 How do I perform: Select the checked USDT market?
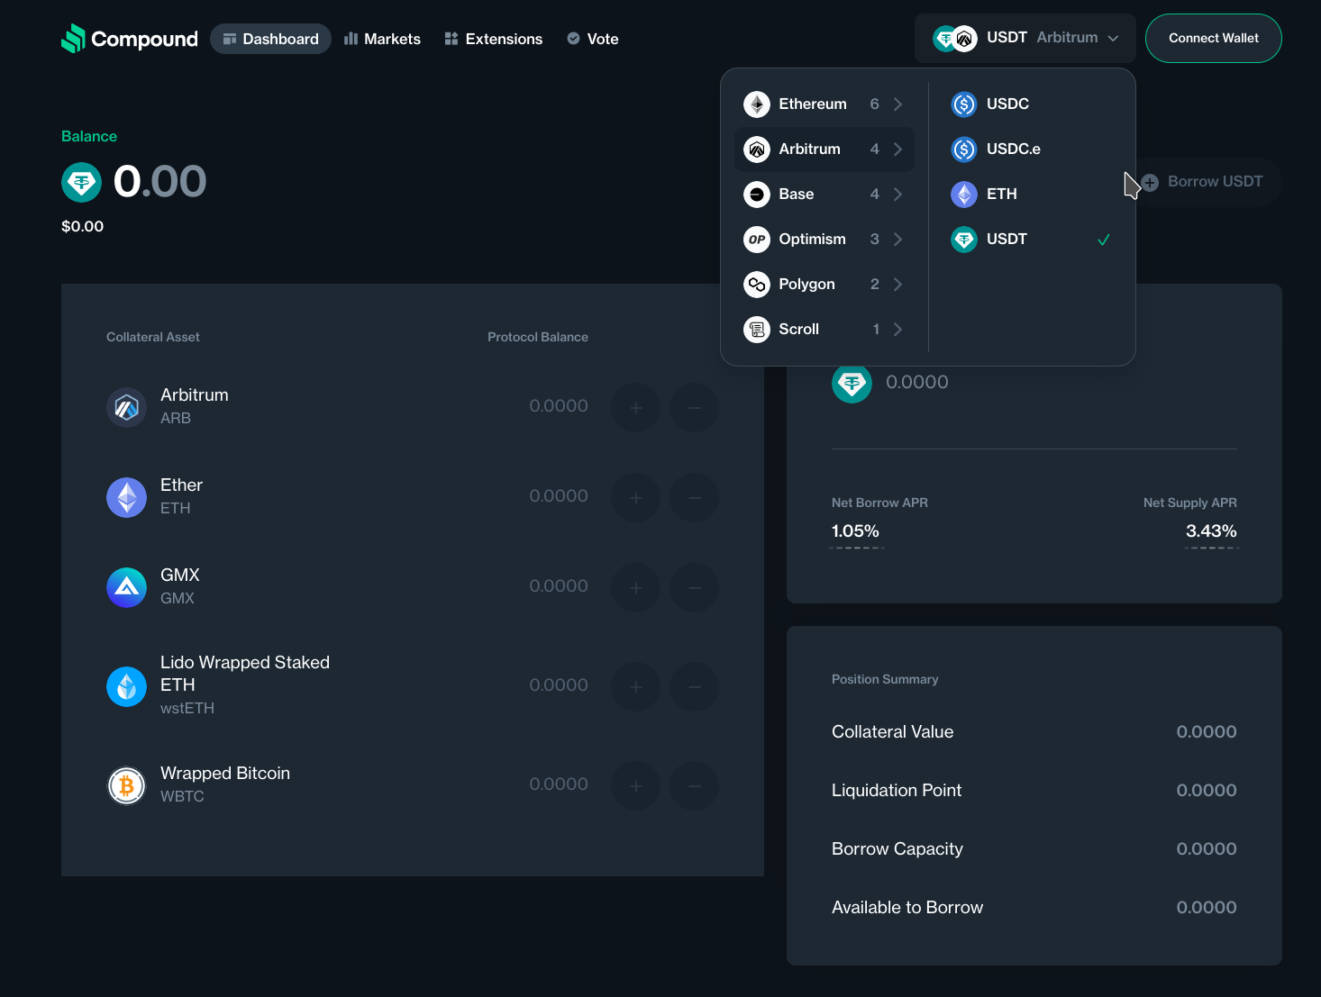click(x=1032, y=240)
